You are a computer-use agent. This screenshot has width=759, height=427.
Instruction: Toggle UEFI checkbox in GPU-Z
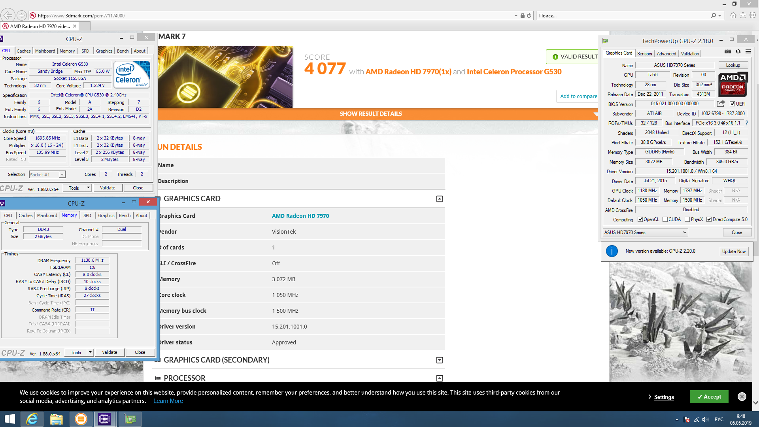coord(732,104)
